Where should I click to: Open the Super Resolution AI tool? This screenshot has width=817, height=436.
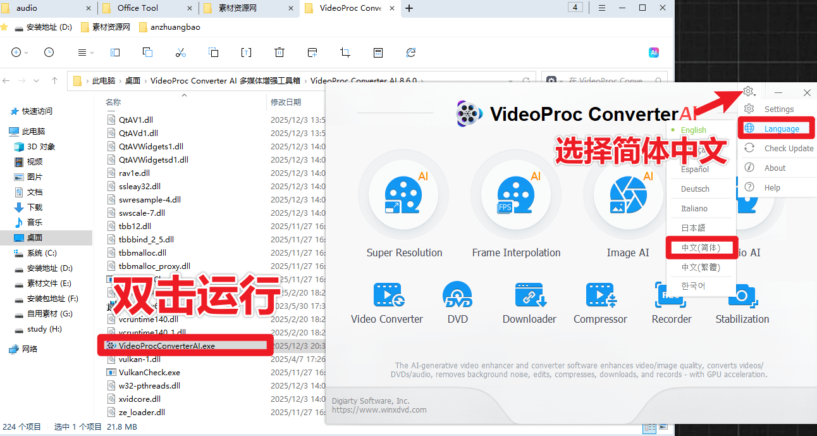404,195
